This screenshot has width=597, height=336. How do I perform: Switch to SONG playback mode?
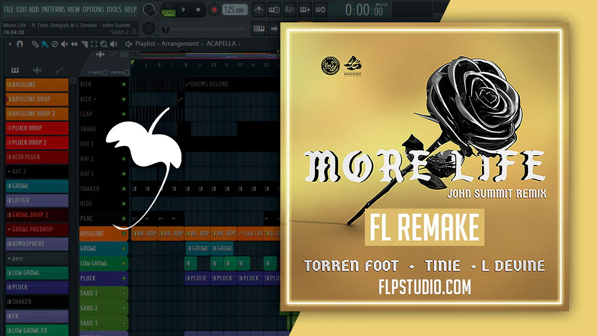[168, 13]
